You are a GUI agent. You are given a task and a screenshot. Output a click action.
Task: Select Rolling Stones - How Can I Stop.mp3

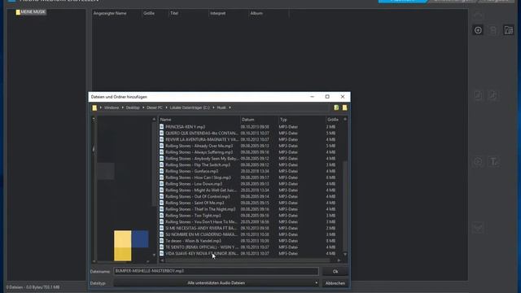(250, 177)
